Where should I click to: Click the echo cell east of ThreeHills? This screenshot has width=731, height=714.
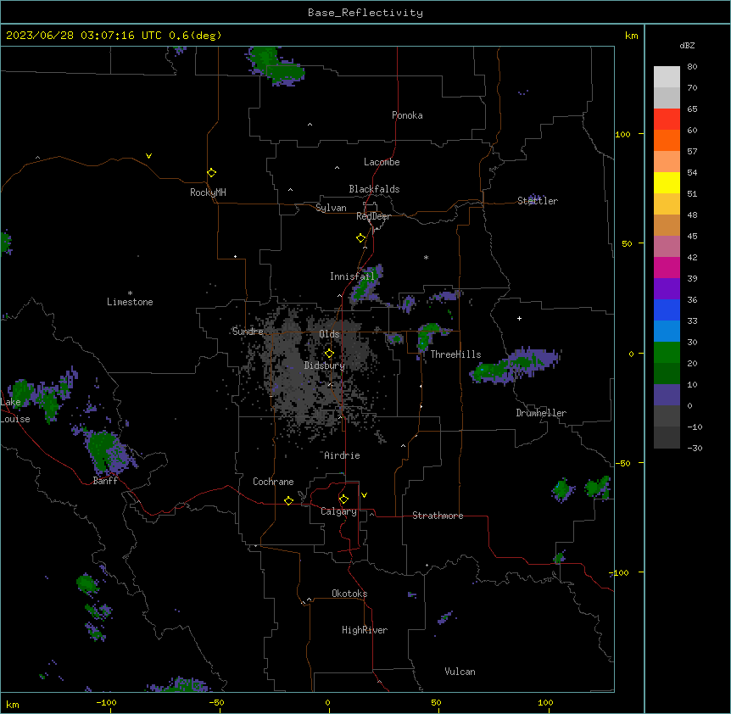click(515, 365)
